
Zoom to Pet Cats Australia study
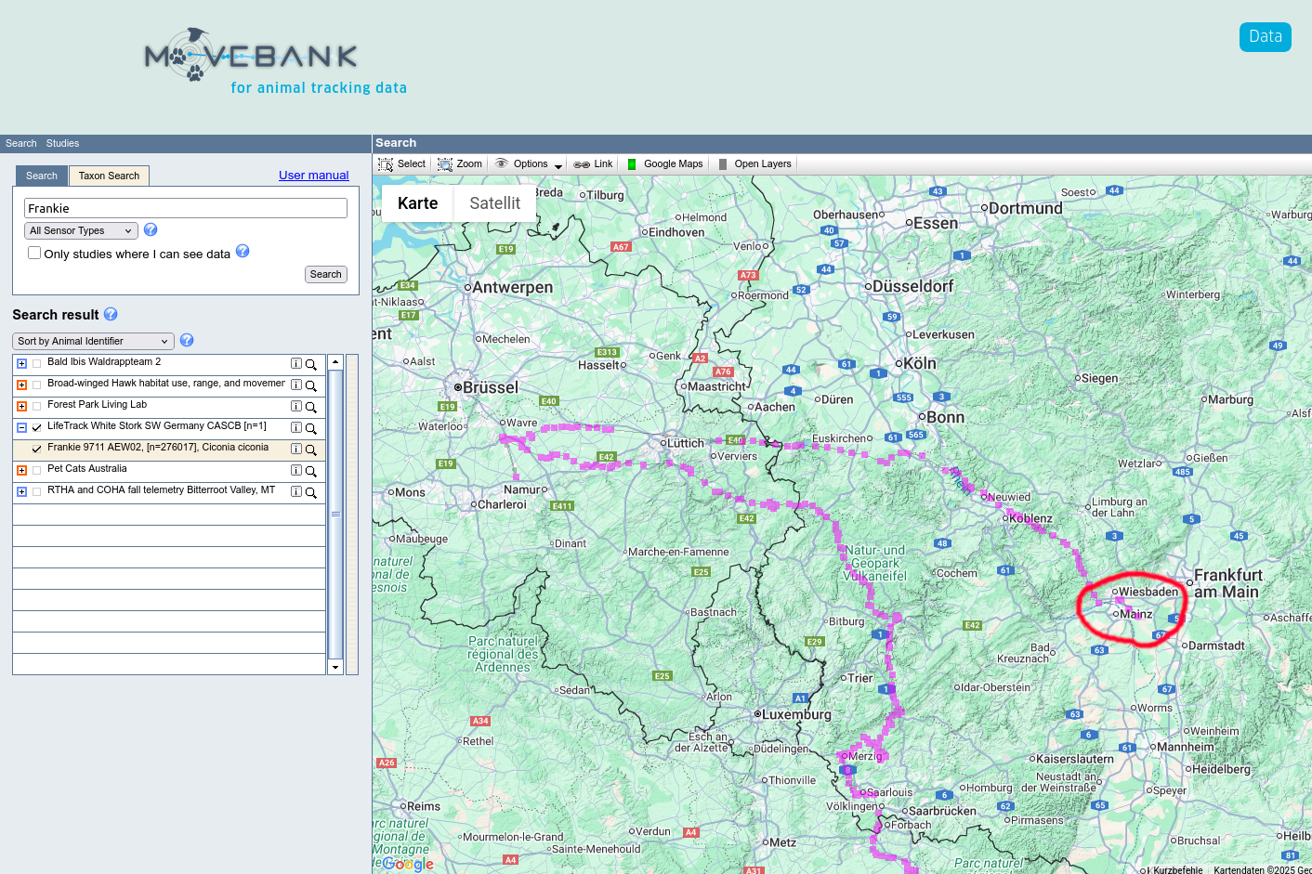(x=311, y=471)
